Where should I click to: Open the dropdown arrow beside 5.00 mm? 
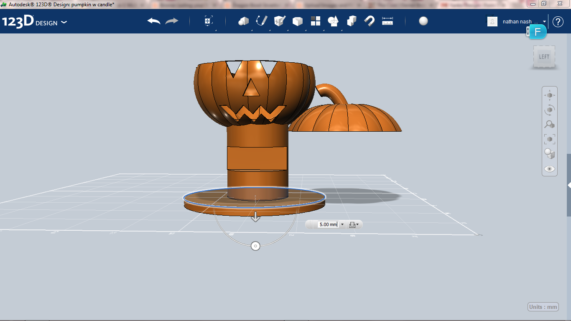point(342,224)
